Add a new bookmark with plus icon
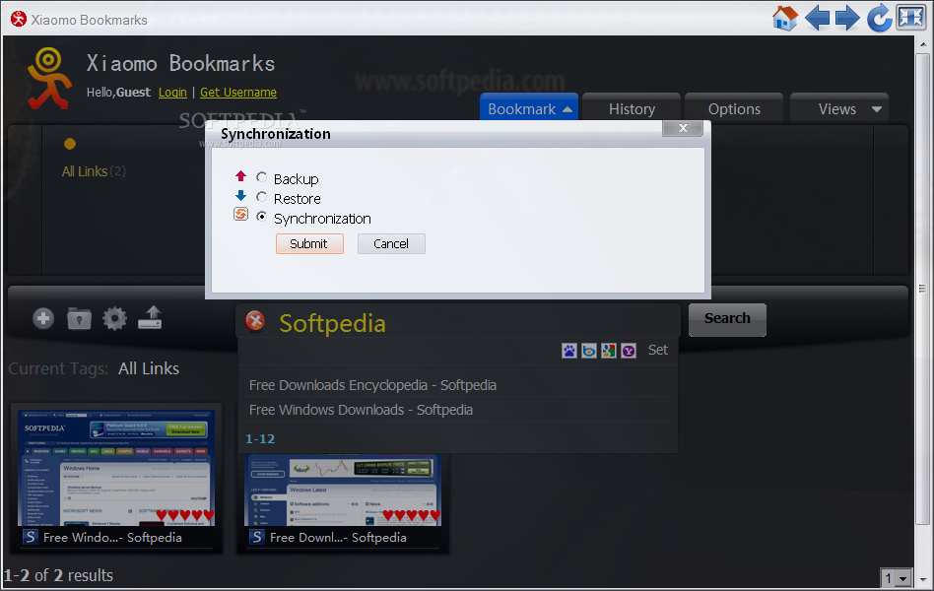Image resolution: width=934 pixels, height=591 pixels. 43,319
